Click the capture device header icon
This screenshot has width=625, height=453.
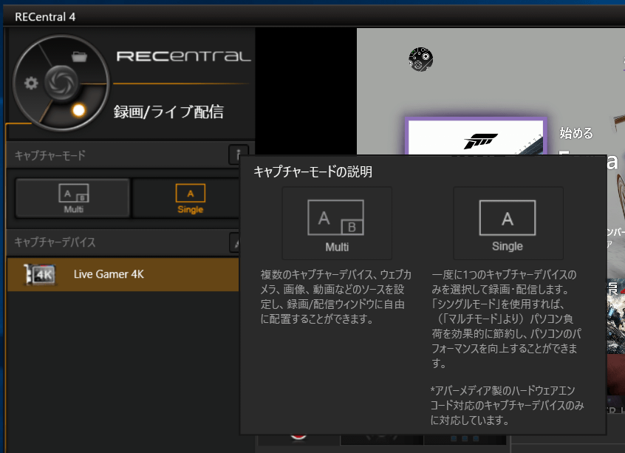pos(235,243)
